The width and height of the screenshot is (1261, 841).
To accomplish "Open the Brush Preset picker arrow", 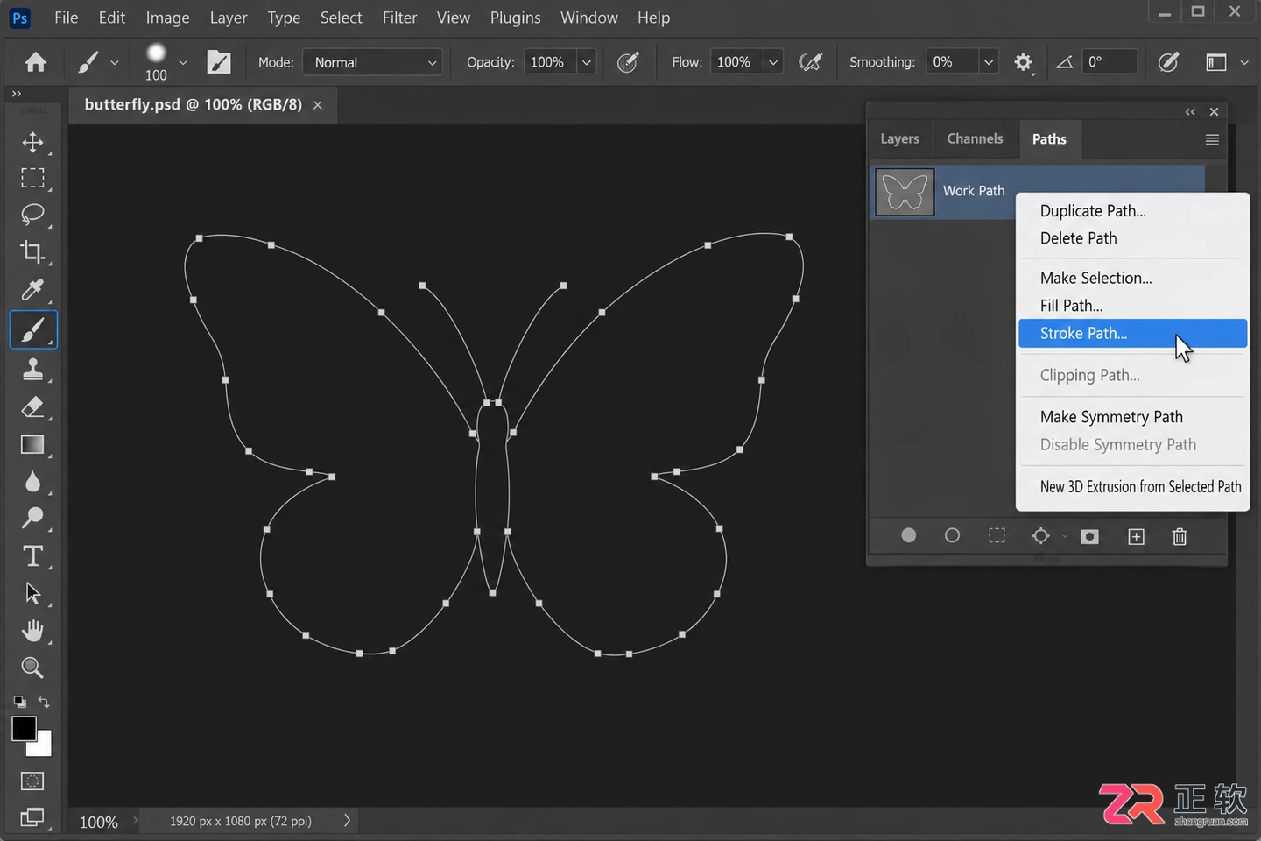I will [183, 62].
